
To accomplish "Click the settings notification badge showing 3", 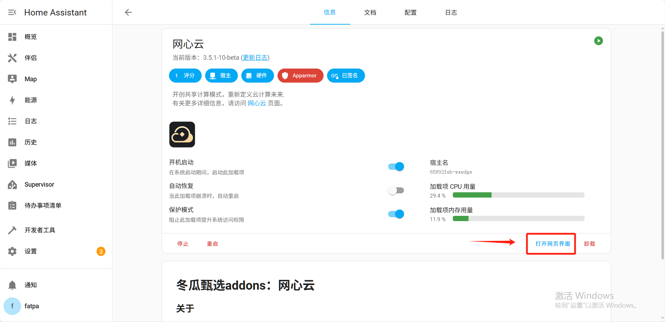I will 101,251.
